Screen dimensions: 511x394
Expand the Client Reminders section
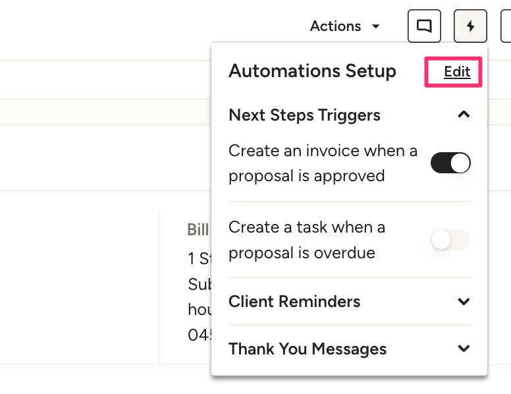tap(350, 301)
